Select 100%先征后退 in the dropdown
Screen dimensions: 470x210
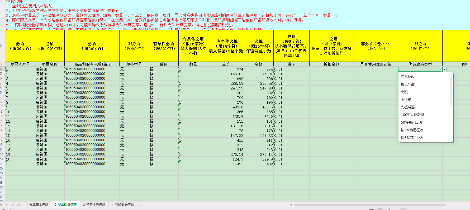pyautogui.click(x=412, y=115)
